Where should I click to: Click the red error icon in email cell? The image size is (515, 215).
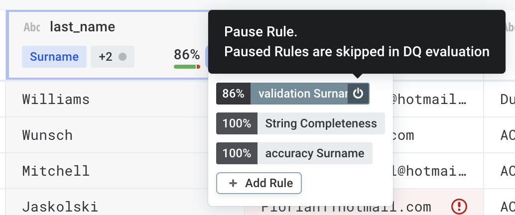[458, 206]
